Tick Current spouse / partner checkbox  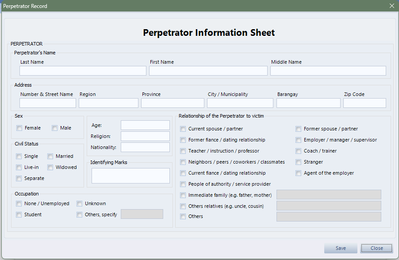(183, 129)
